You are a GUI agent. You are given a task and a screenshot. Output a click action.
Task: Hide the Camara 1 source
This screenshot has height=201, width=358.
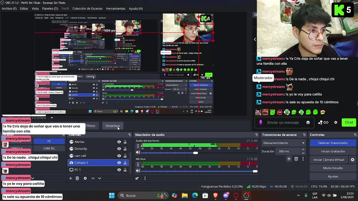click(119, 163)
